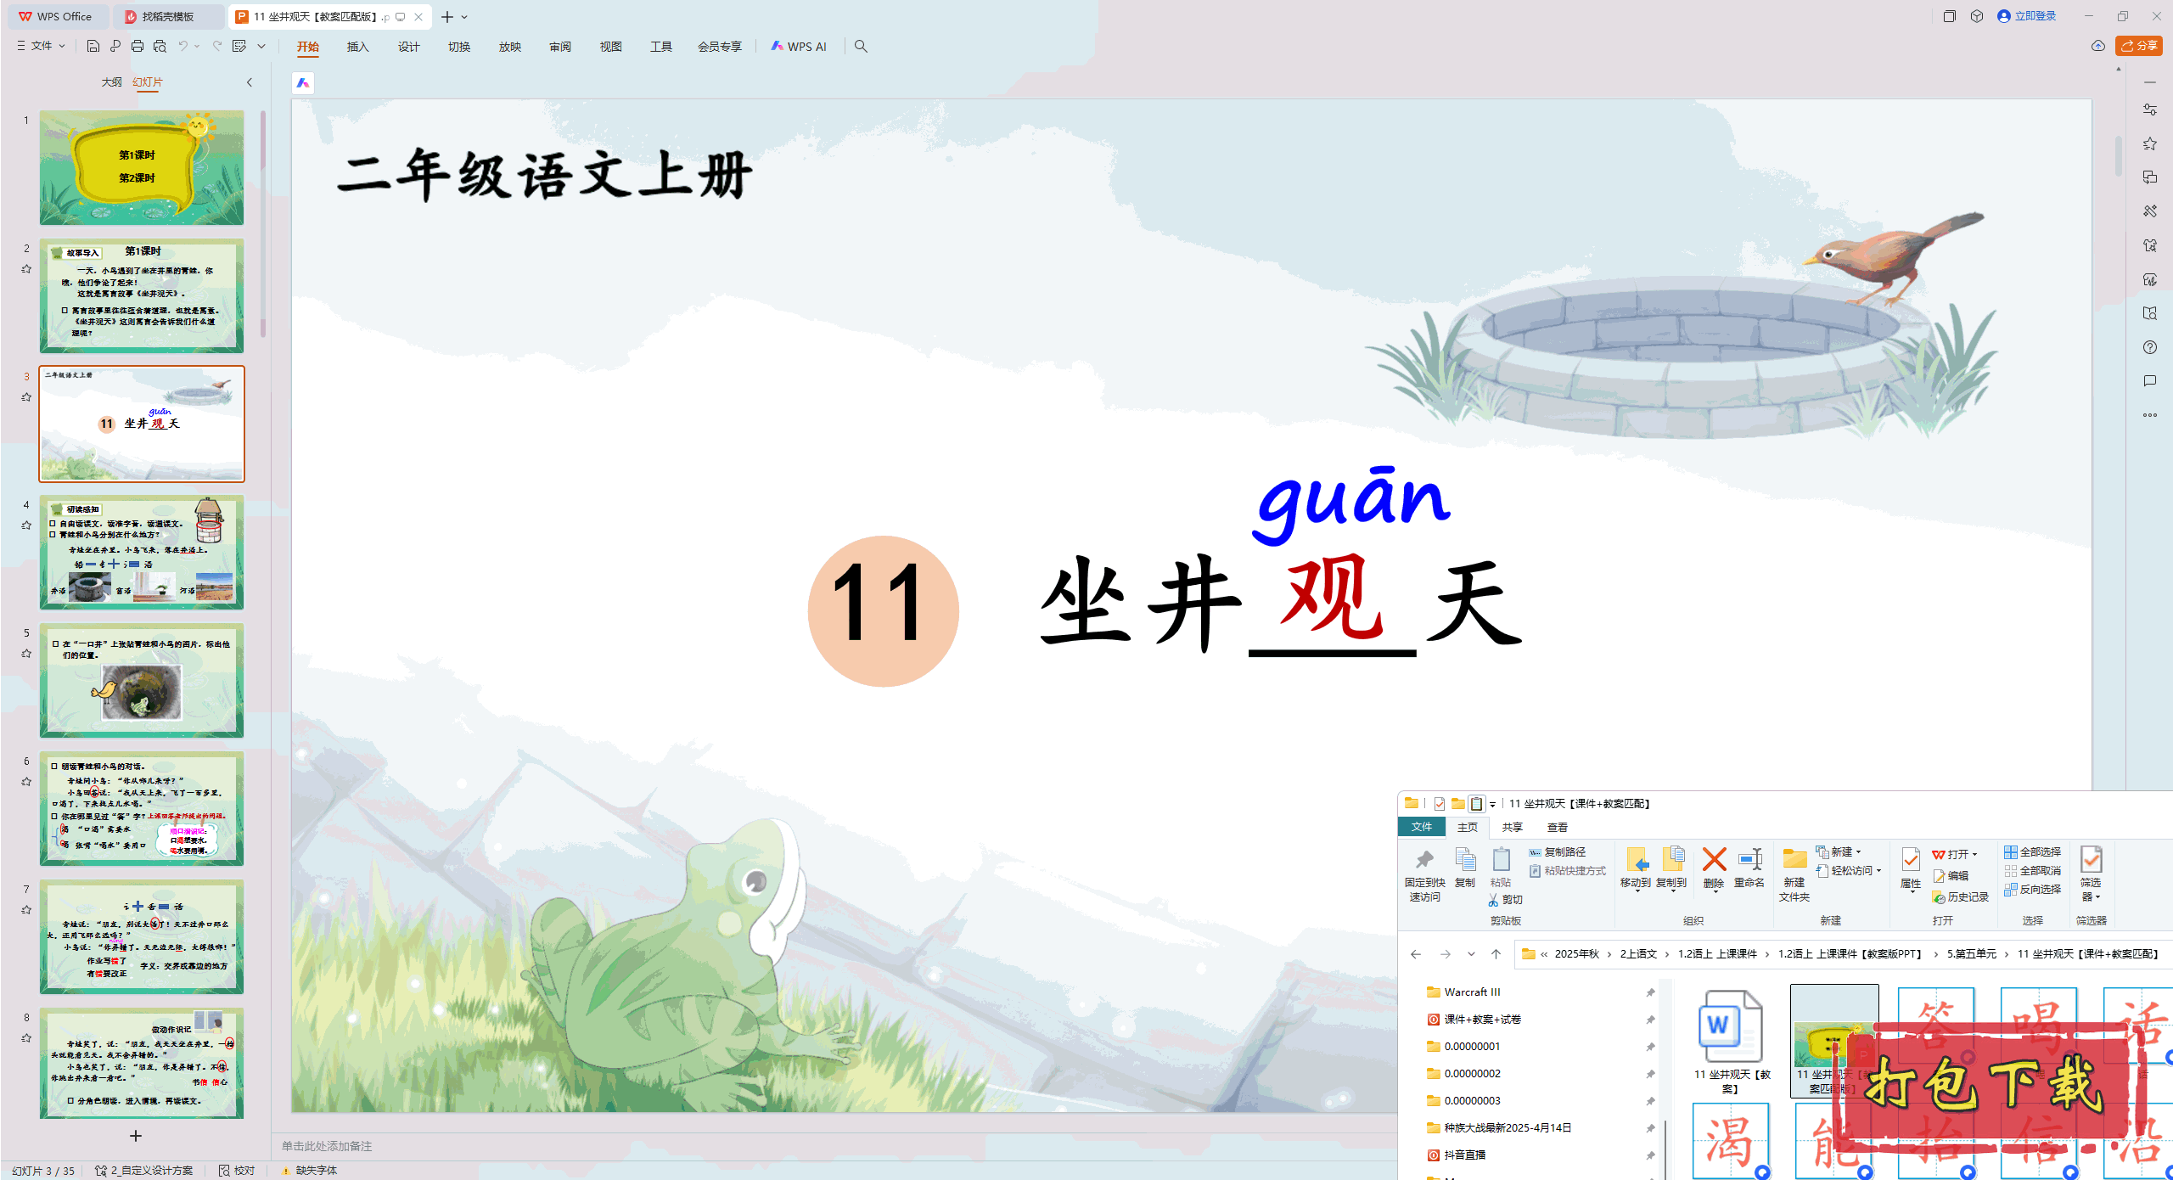Open the dropdown arrow next to new tab plus
Viewport: 2173px width, 1180px height.
(464, 17)
